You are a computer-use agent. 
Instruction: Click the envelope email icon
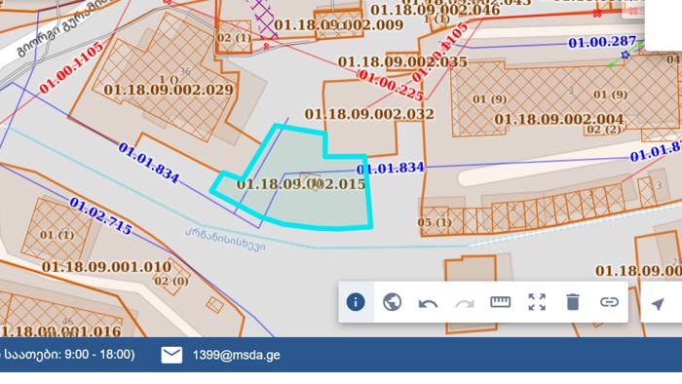point(171,355)
